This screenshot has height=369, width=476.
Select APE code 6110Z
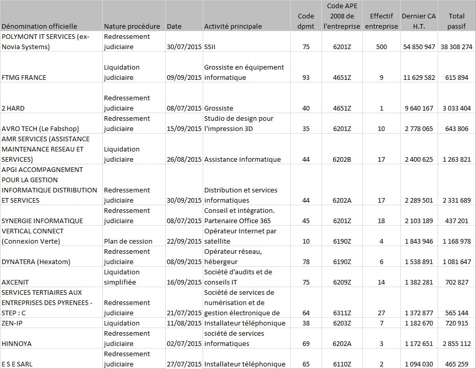pyautogui.click(x=342, y=364)
